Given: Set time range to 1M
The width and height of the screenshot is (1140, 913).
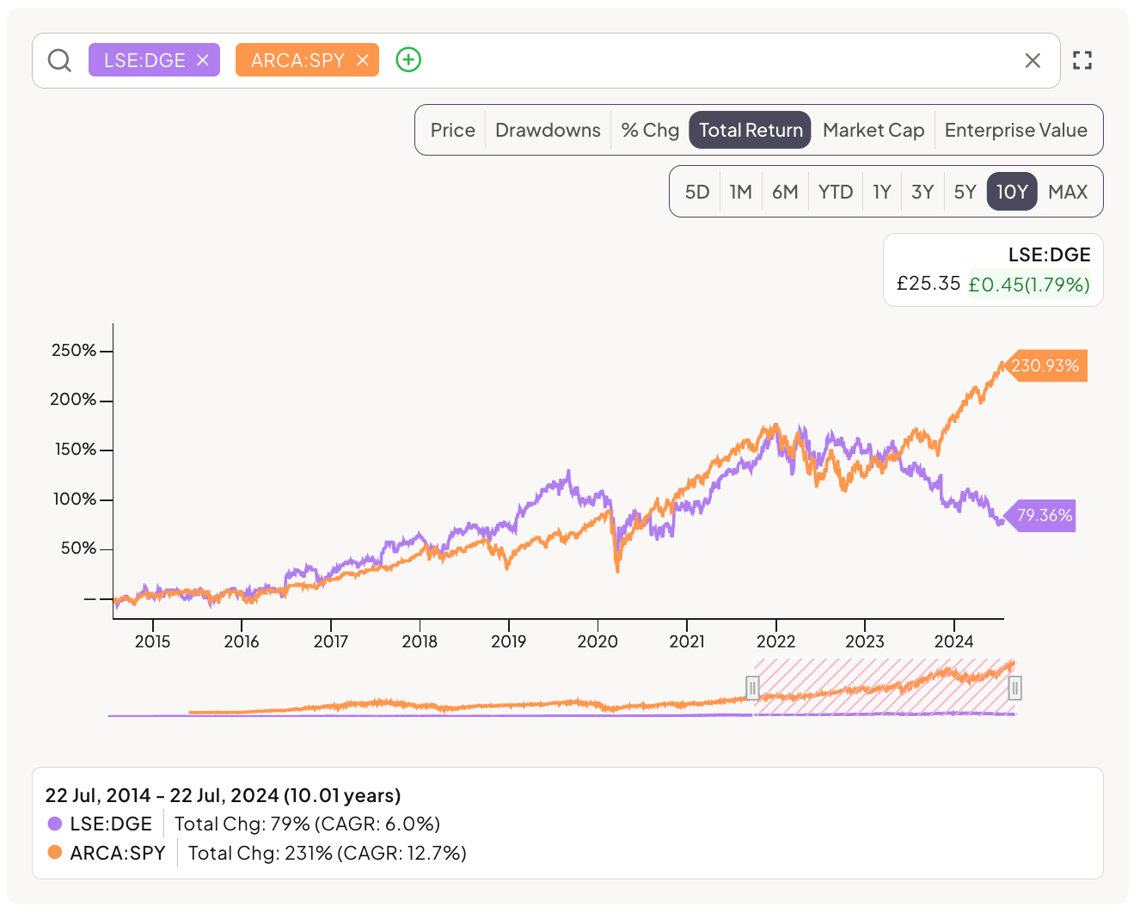Looking at the screenshot, I should (x=741, y=192).
